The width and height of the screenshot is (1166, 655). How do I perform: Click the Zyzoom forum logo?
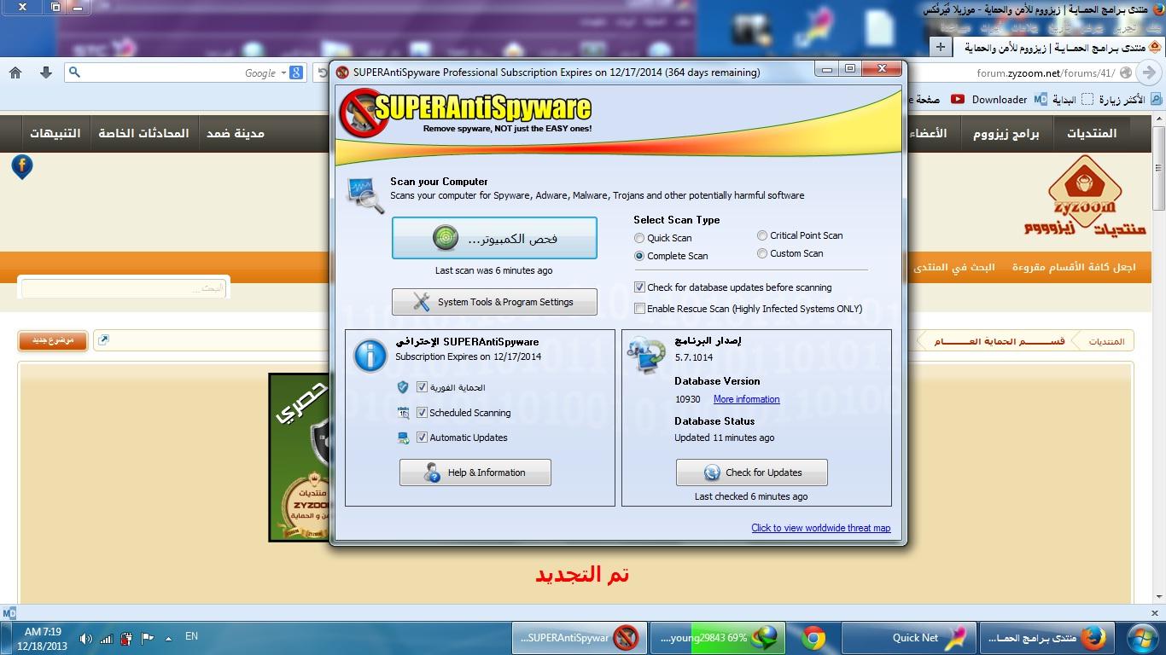pyautogui.click(x=1084, y=197)
